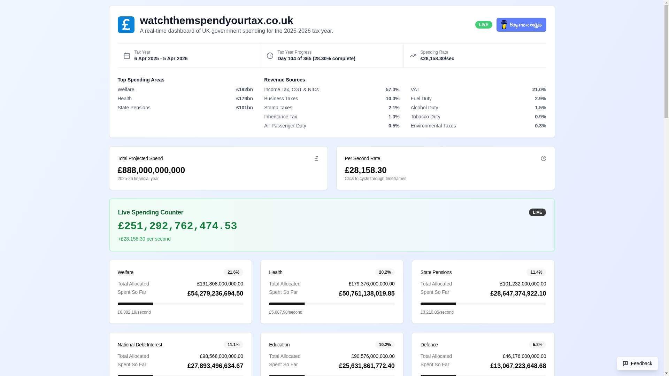Click Education spent so far £25,631,861,772.40
The height and width of the screenshot is (376, 669).
(366, 366)
